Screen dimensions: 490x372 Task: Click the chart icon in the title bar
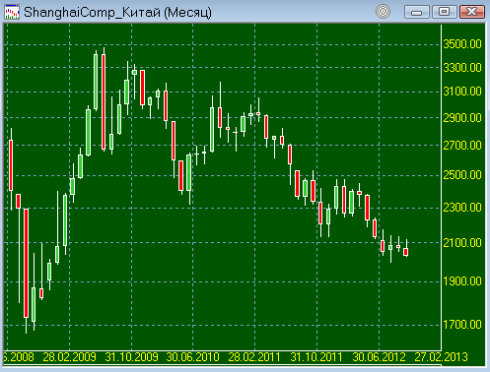[x=12, y=12]
